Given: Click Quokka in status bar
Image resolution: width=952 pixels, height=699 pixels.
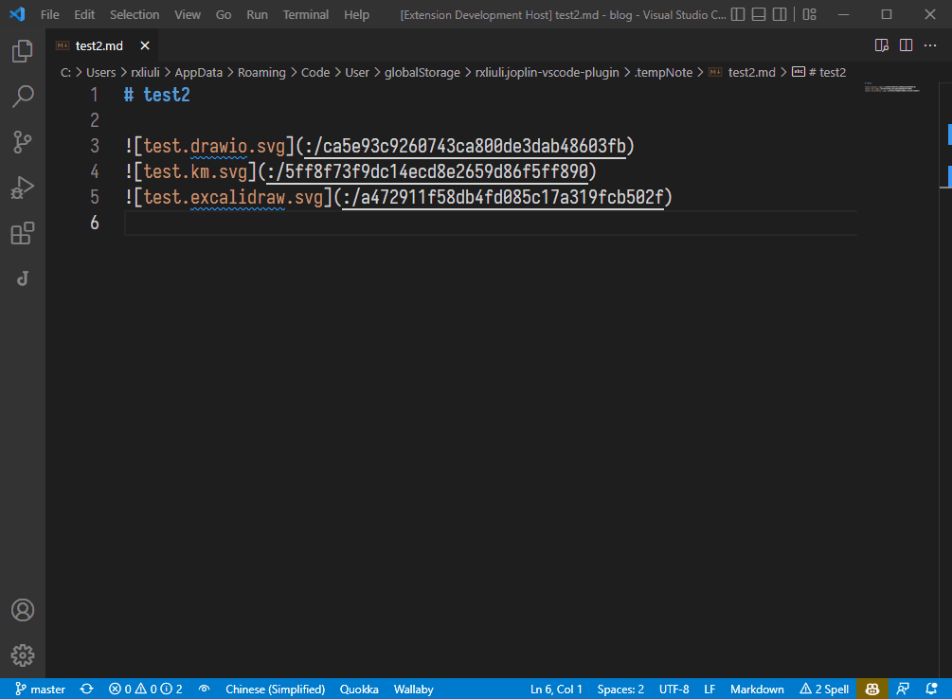Looking at the screenshot, I should (x=359, y=690).
